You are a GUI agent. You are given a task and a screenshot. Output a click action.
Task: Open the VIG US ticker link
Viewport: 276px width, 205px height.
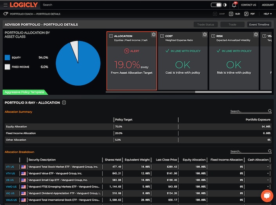[10, 193]
